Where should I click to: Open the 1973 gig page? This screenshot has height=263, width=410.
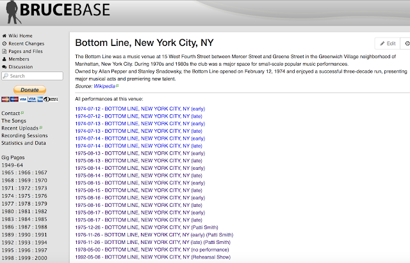[x=41, y=188]
